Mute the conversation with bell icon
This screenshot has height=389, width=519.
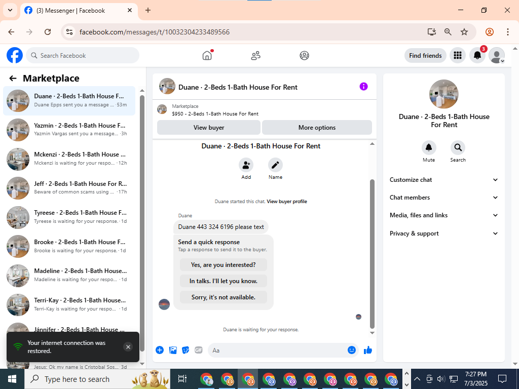point(429,147)
